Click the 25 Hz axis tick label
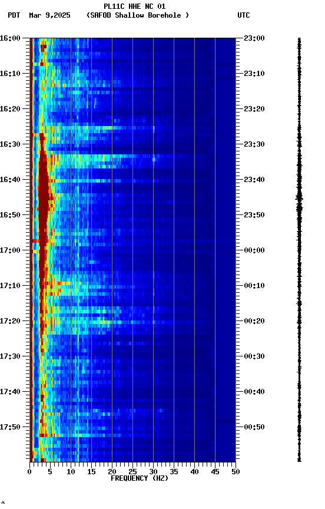 pyautogui.click(x=132, y=472)
